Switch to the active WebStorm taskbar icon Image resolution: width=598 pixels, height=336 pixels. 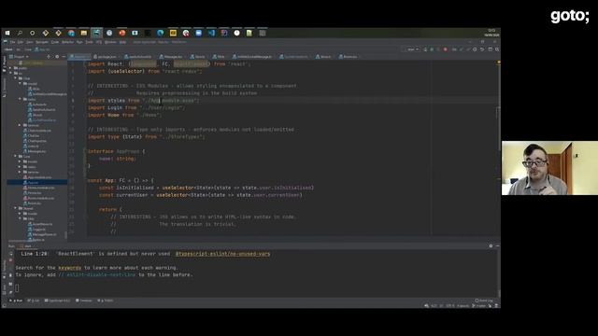[x=96, y=34]
